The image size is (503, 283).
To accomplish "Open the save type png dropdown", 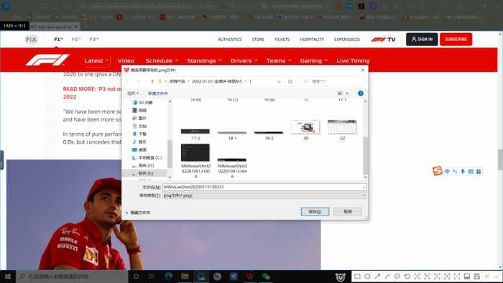I will tap(364, 195).
